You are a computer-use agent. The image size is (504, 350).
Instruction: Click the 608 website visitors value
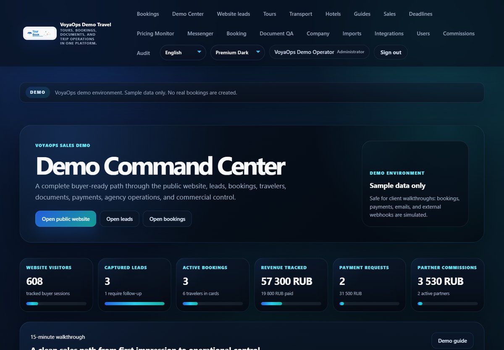click(x=34, y=281)
